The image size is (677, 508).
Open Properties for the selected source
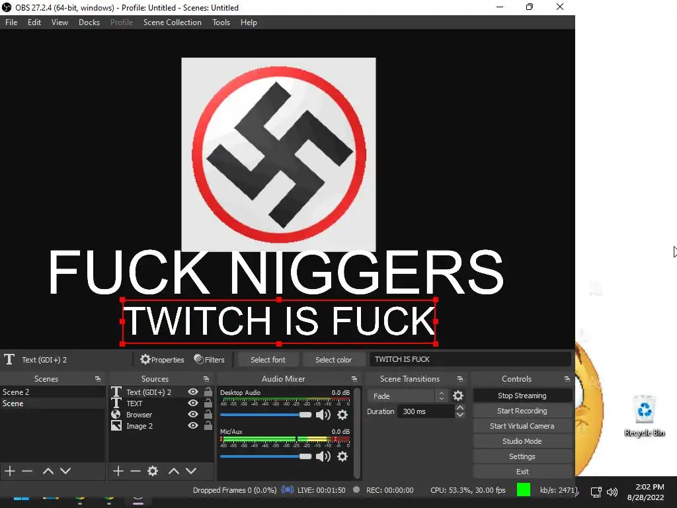pos(163,359)
